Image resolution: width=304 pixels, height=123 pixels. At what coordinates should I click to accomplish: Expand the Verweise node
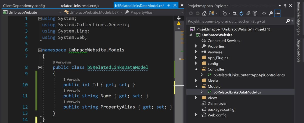pos(196,52)
